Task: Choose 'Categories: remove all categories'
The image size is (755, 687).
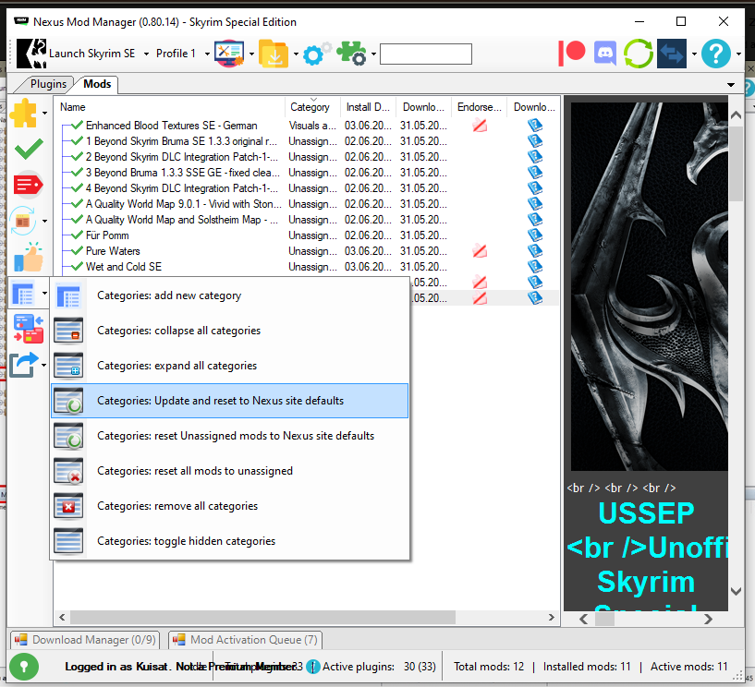Action: point(177,506)
